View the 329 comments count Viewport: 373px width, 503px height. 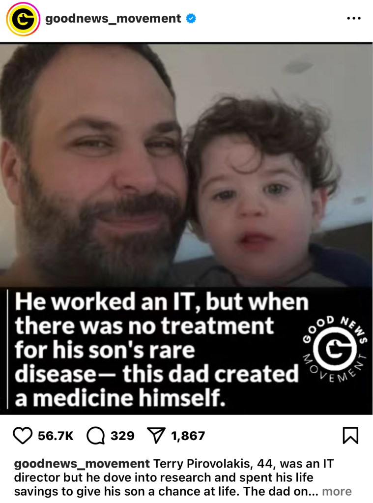click(122, 436)
